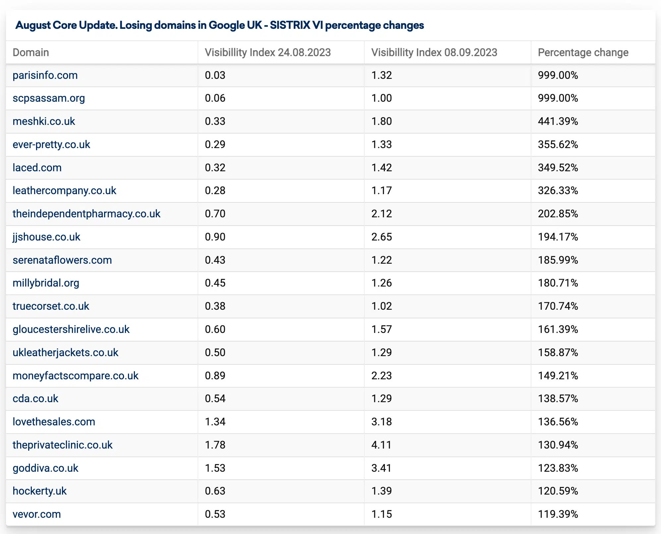This screenshot has height=534, width=661.
Task: Visit the ever-pretty.co.uk link
Action: 51,144
